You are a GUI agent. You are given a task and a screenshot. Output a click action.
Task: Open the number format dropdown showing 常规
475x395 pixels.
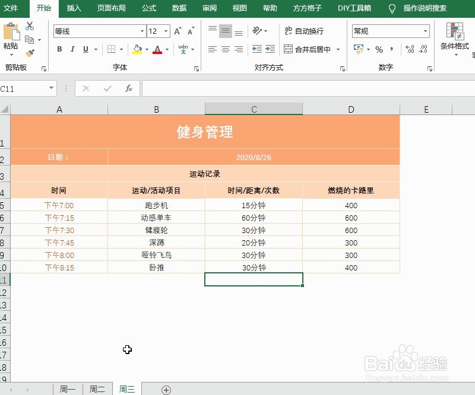pyautogui.click(x=425, y=30)
